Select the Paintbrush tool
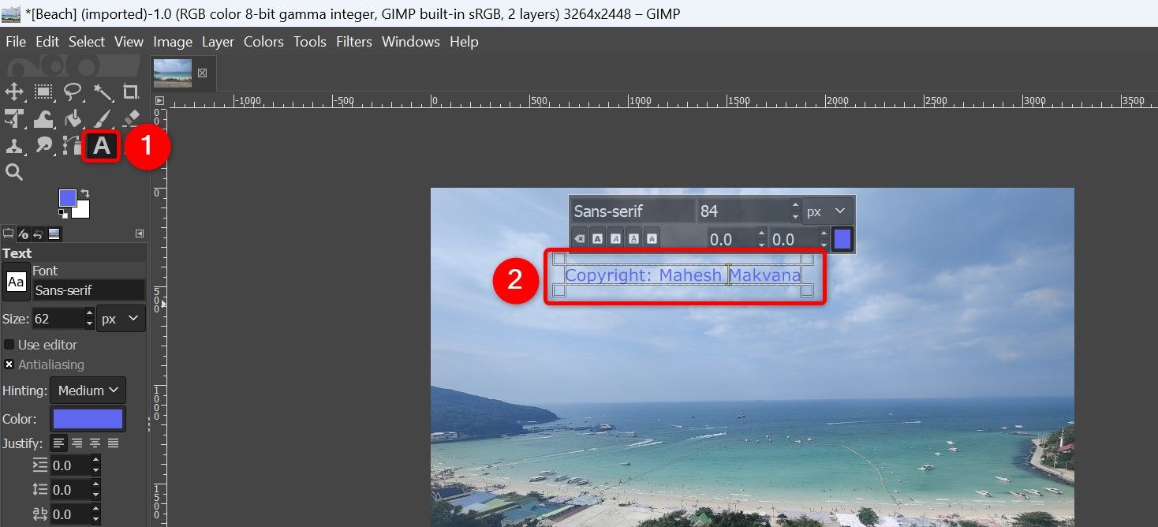The height and width of the screenshot is (527, 1158). tap(103, 118)
